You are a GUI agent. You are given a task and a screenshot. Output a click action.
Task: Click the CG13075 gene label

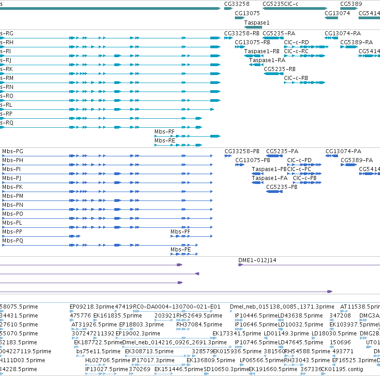[x=247, y=13]
